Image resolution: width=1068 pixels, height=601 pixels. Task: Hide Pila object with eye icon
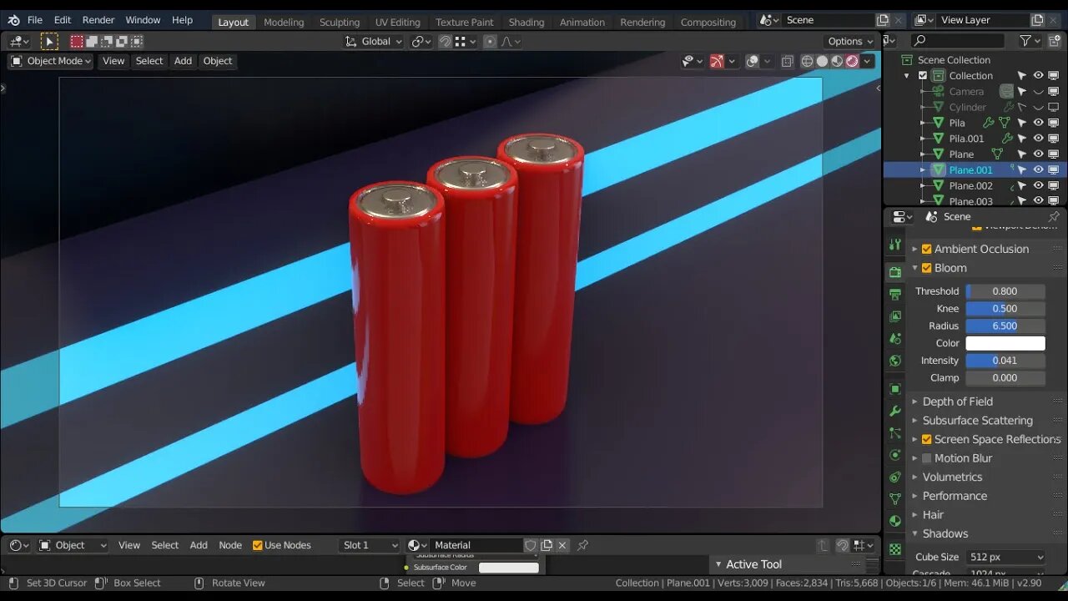pyautogui.click(x=1038, y=123)
